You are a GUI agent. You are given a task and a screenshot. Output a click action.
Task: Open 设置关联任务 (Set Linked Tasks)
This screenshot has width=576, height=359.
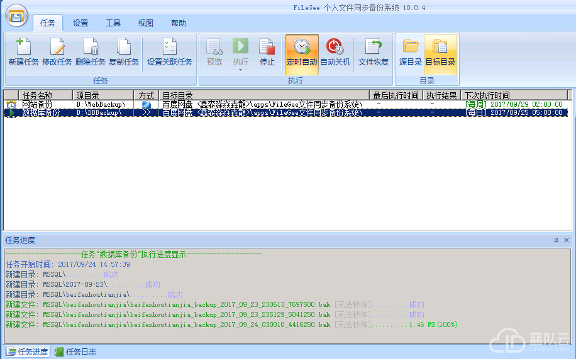click(170, 52)
